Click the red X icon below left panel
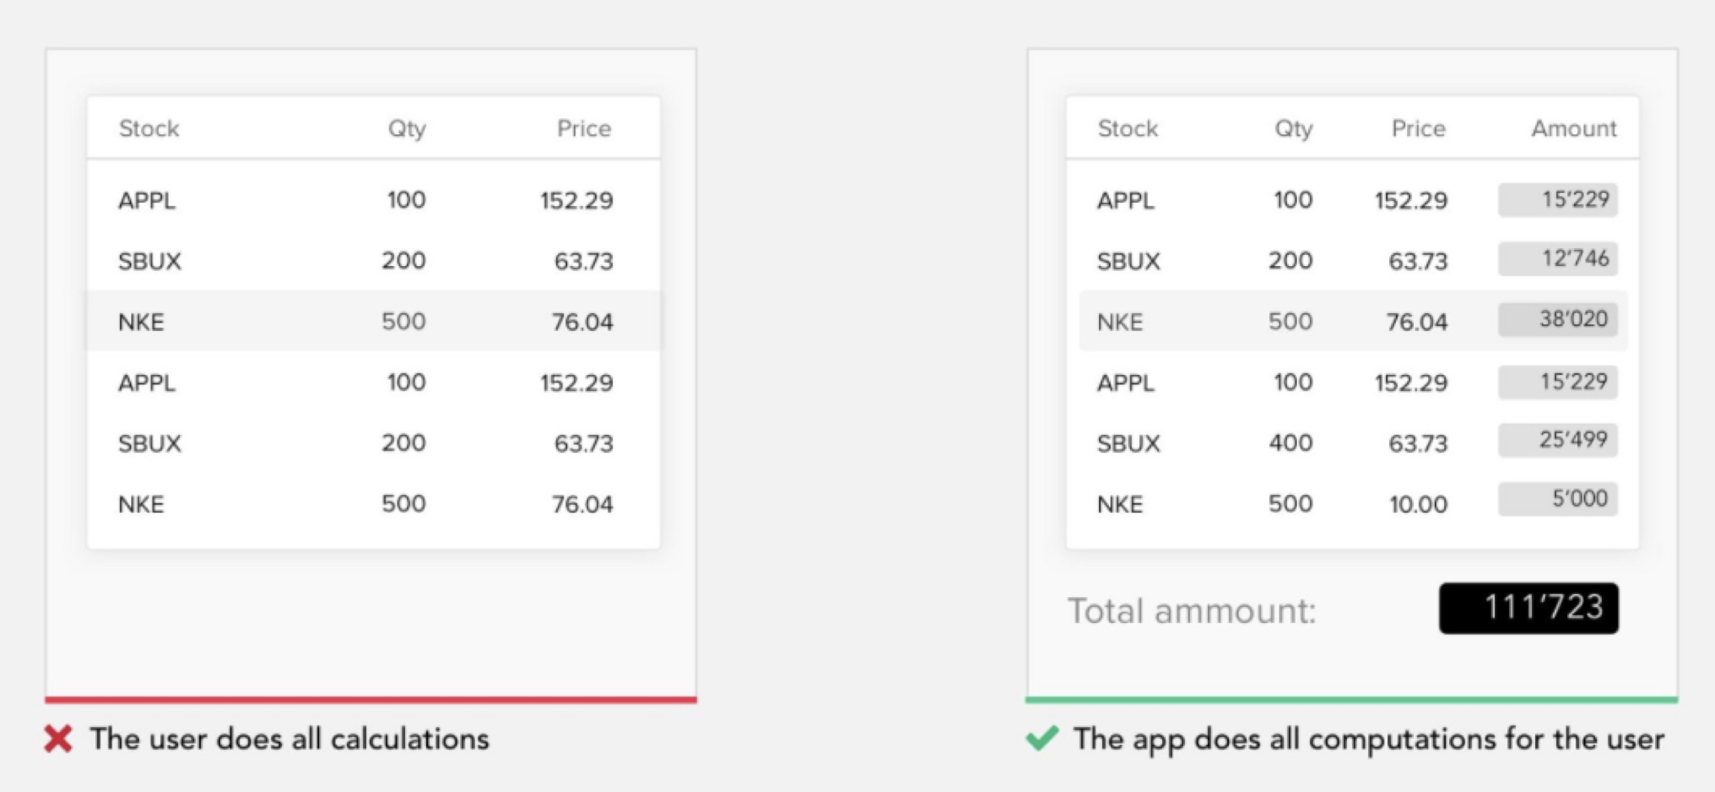Viewport: 1715px width, 792px height. point(58,739)
